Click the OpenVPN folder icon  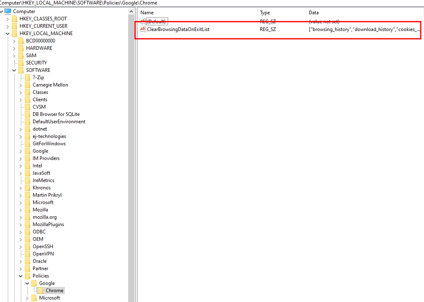pos(28,254)
